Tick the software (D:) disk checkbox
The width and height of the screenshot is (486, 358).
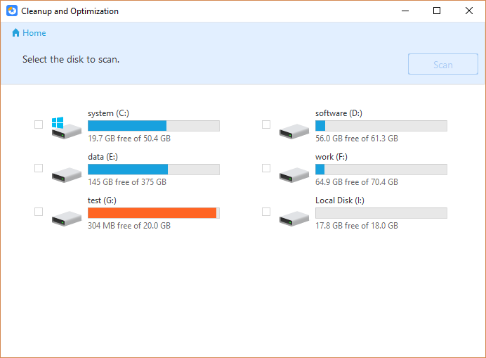click(266, 124)
